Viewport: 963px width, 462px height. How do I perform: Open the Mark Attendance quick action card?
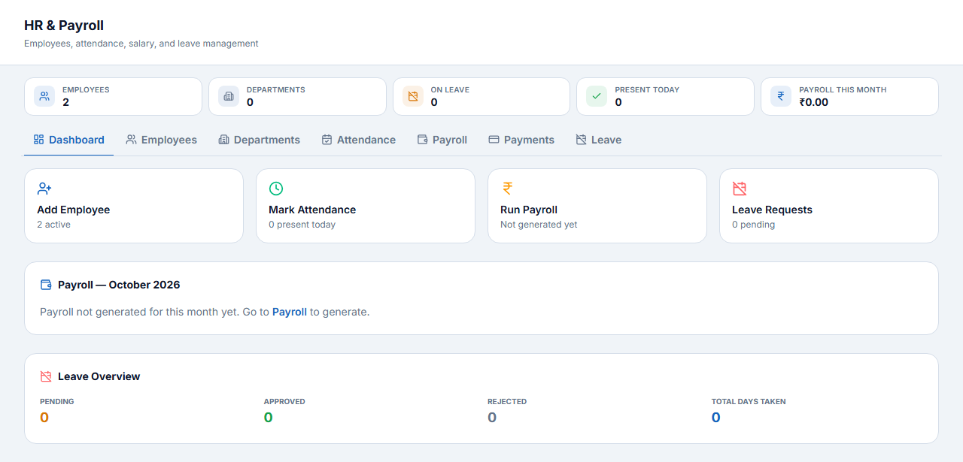[x=366, y=206]
